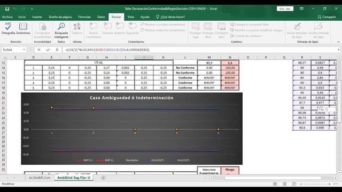Switch to the Fórmulas tab

[84, 17]
